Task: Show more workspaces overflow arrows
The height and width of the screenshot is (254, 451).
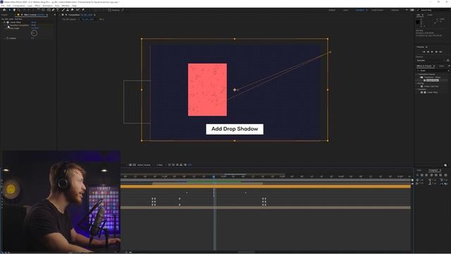Action: [407, 10]
